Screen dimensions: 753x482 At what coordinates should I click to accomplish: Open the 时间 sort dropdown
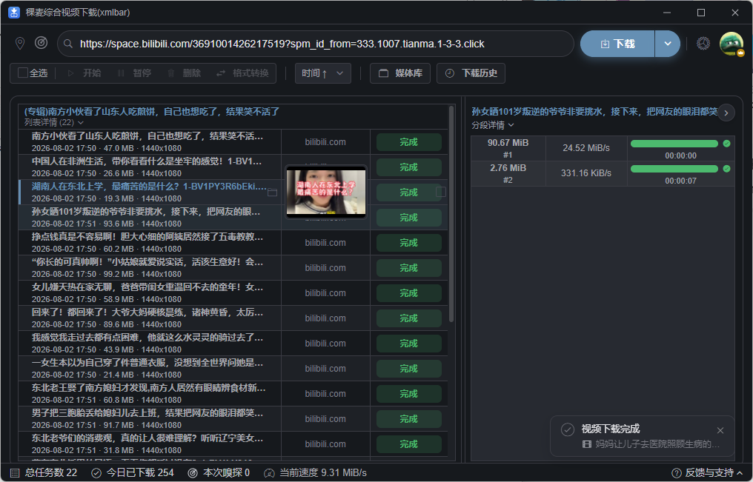click(322, 73)
